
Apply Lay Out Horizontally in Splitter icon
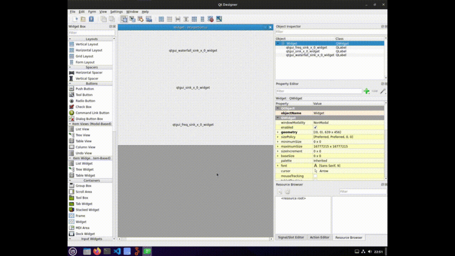pos(177,19)
